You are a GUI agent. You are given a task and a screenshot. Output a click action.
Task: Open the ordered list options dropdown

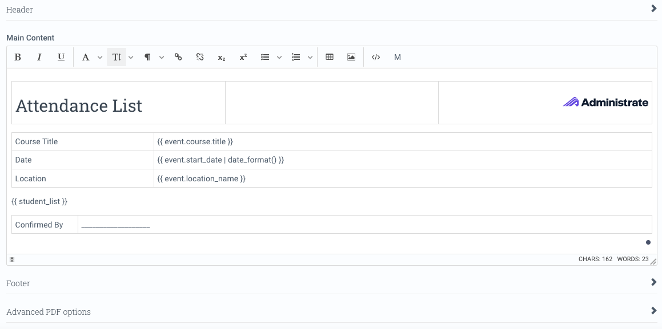click(x=310, y=57)
